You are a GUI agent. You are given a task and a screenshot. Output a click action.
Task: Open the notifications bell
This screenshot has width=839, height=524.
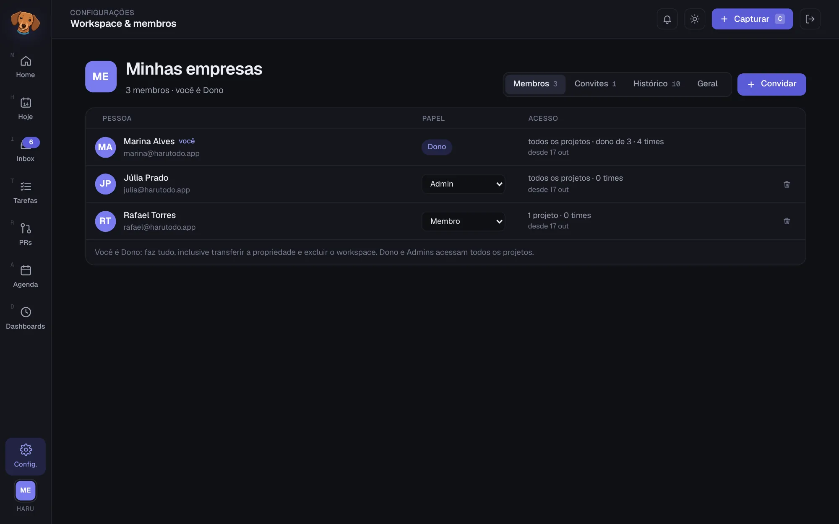click(x=667, y=19)
